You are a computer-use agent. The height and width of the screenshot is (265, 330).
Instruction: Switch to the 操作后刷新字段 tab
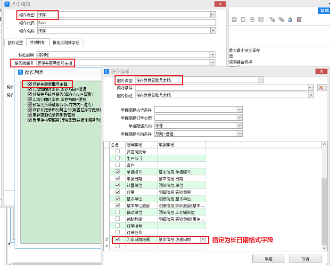pyautogui.click(x=66, y=42)
